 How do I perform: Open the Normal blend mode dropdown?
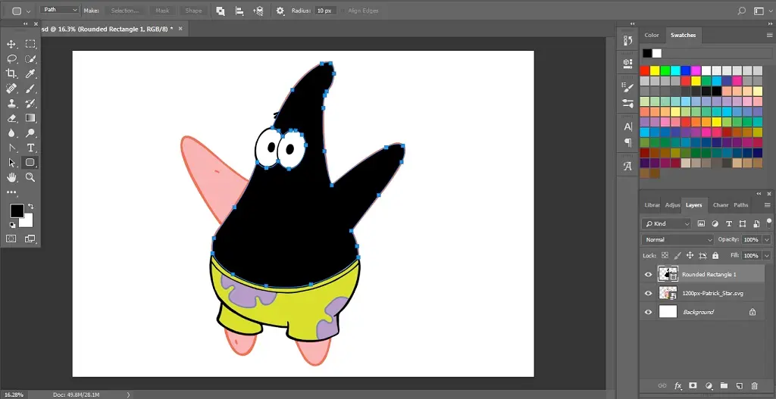click(x=677, y=239)
